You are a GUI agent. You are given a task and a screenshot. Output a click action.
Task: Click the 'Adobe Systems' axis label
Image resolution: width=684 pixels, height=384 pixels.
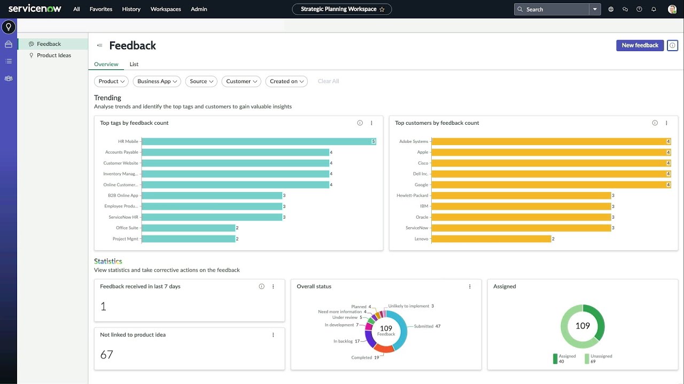coord(414,141)
